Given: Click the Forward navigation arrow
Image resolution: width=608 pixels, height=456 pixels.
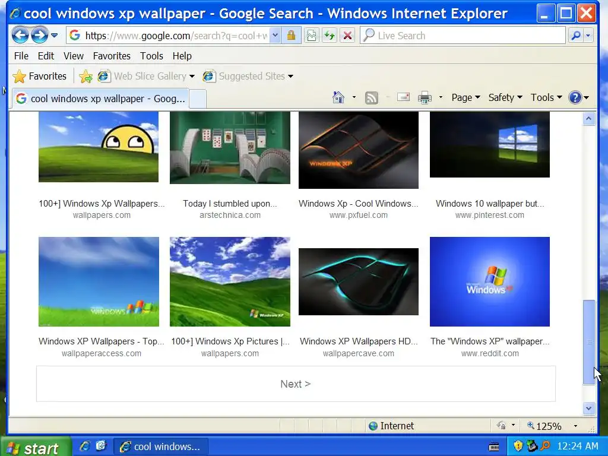Looking at the screenshot, I should point(39,36).
